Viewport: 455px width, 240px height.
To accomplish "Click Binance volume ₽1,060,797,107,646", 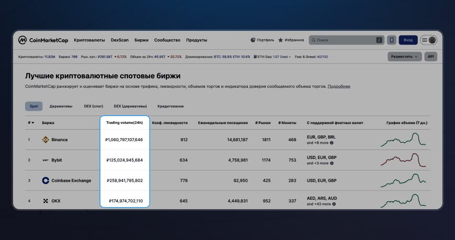I will click(x=124, y=140).
